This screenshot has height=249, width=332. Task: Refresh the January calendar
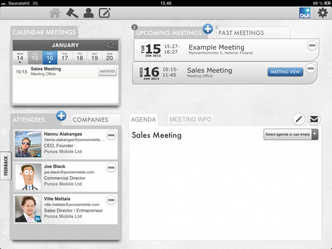(111, 46)
